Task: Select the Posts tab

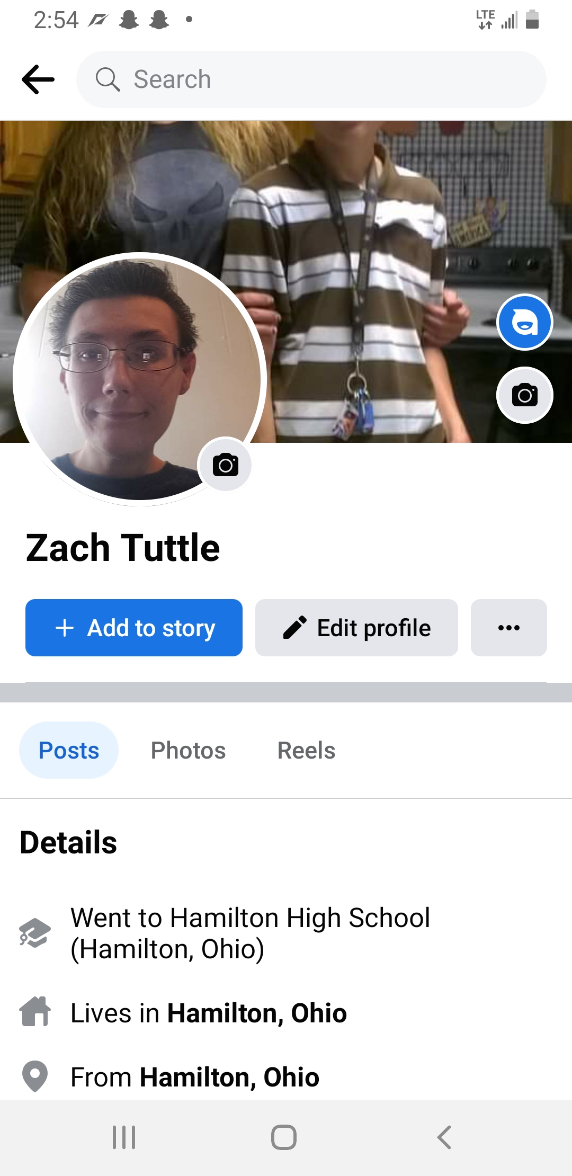Action: 69,750
